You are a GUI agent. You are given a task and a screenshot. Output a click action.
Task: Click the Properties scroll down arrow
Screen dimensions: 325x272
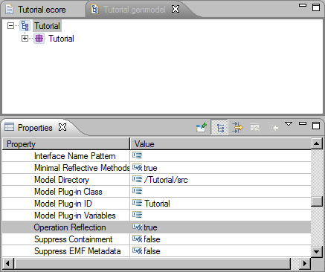coord(316,252)
